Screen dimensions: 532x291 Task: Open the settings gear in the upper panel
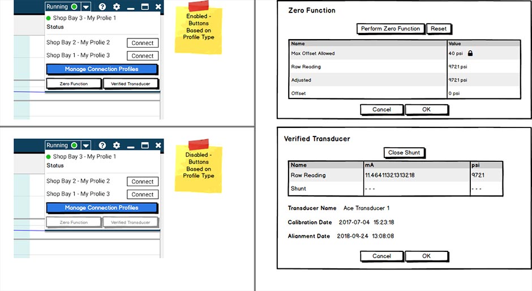click(117, 7)
